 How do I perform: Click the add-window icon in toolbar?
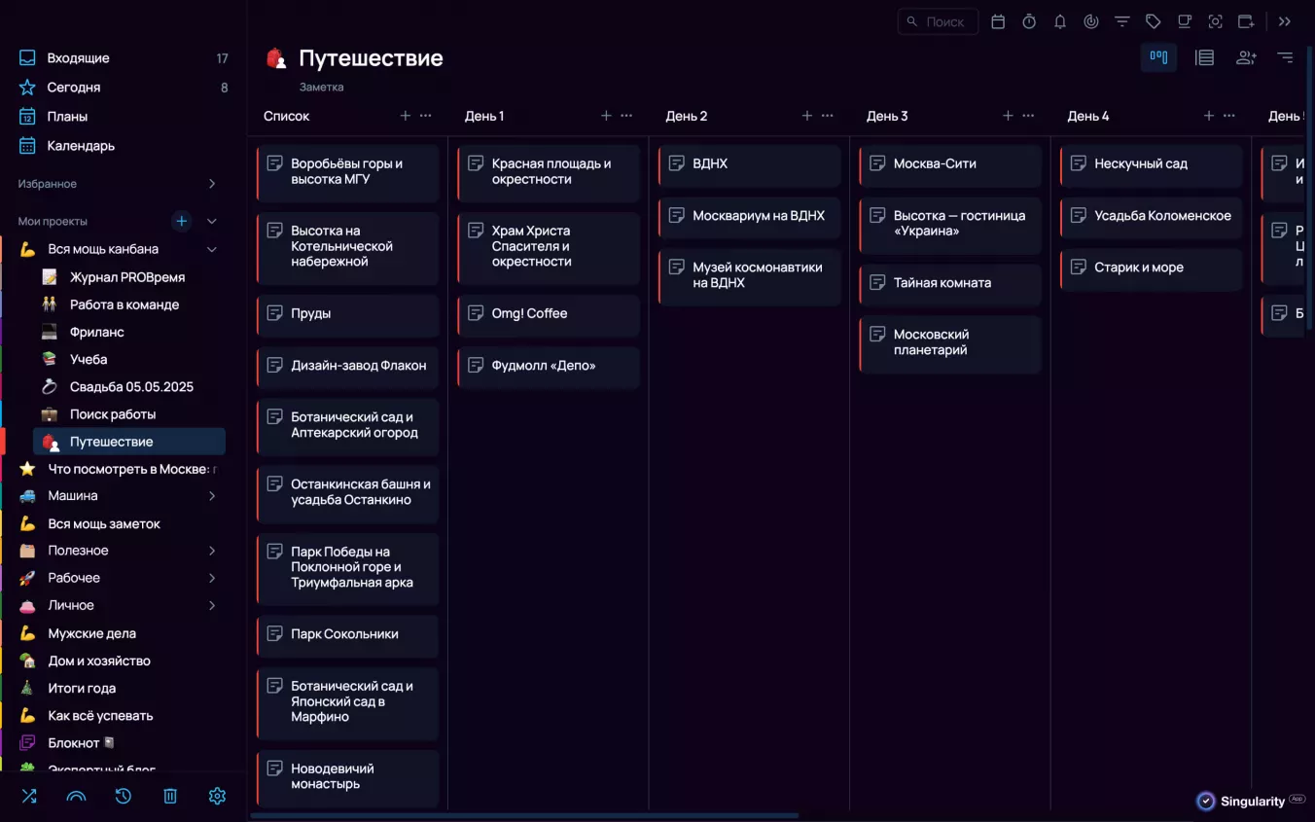[x=1247, y=21]
